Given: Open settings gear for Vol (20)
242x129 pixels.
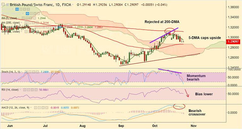Looking at the screenshot, I should pyautogui.click(x=21, y=9).
